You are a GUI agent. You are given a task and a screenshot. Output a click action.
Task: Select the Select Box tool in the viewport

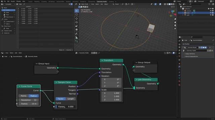pos(77,11)
